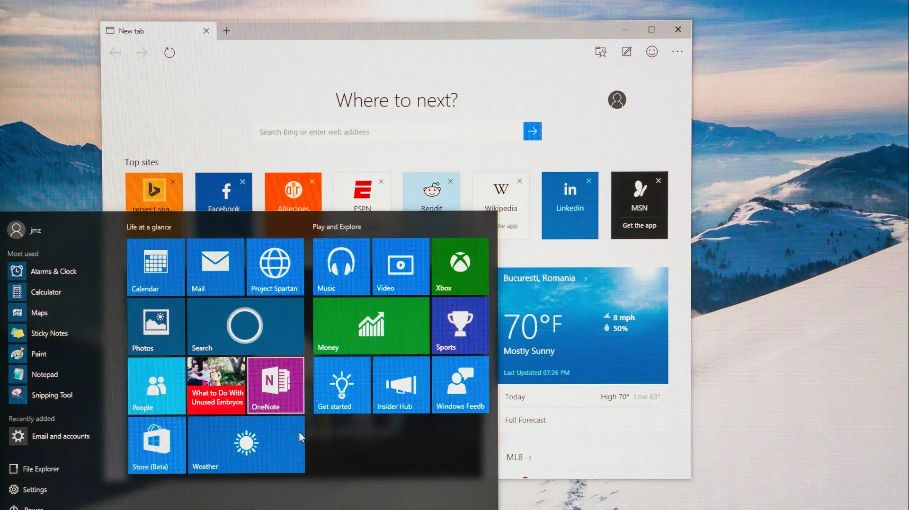Open the Windows Feedback tile

tap(461, 385)
